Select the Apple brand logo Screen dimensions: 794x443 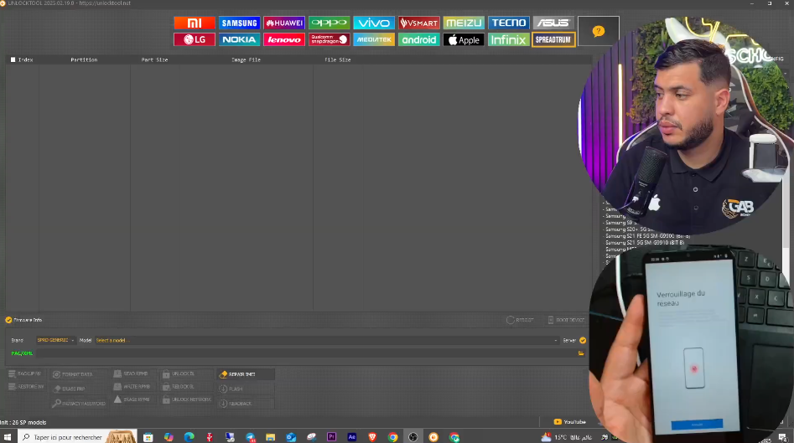point(464,39)
